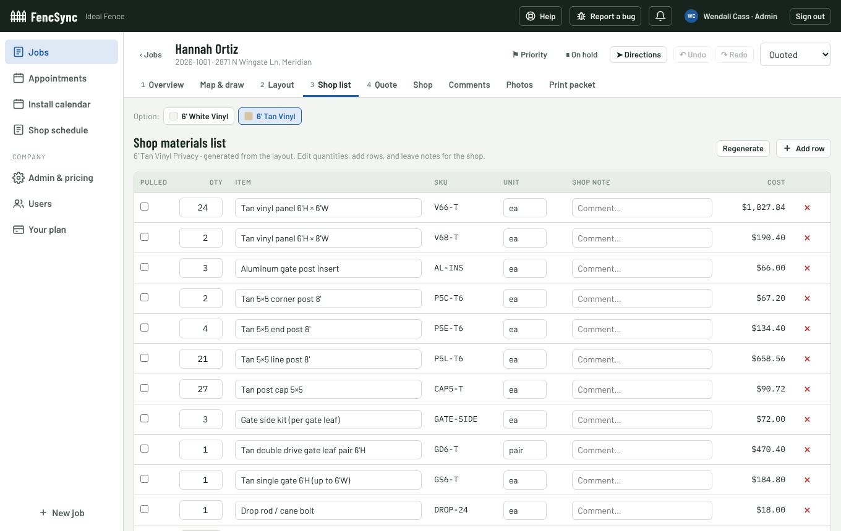Mark Tan vinyl panel 6'H × 6'W as pulled
Viewport: 841px width, 531px height.
tap(144, 207)
